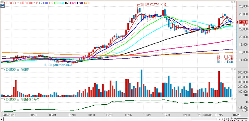Click the 'LH : 113.74%' statistic
The height and width of the screenshot is (121, 249).
pos(225,57)
